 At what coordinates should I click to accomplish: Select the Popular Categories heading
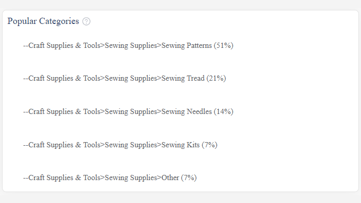(x=43, y=21)
